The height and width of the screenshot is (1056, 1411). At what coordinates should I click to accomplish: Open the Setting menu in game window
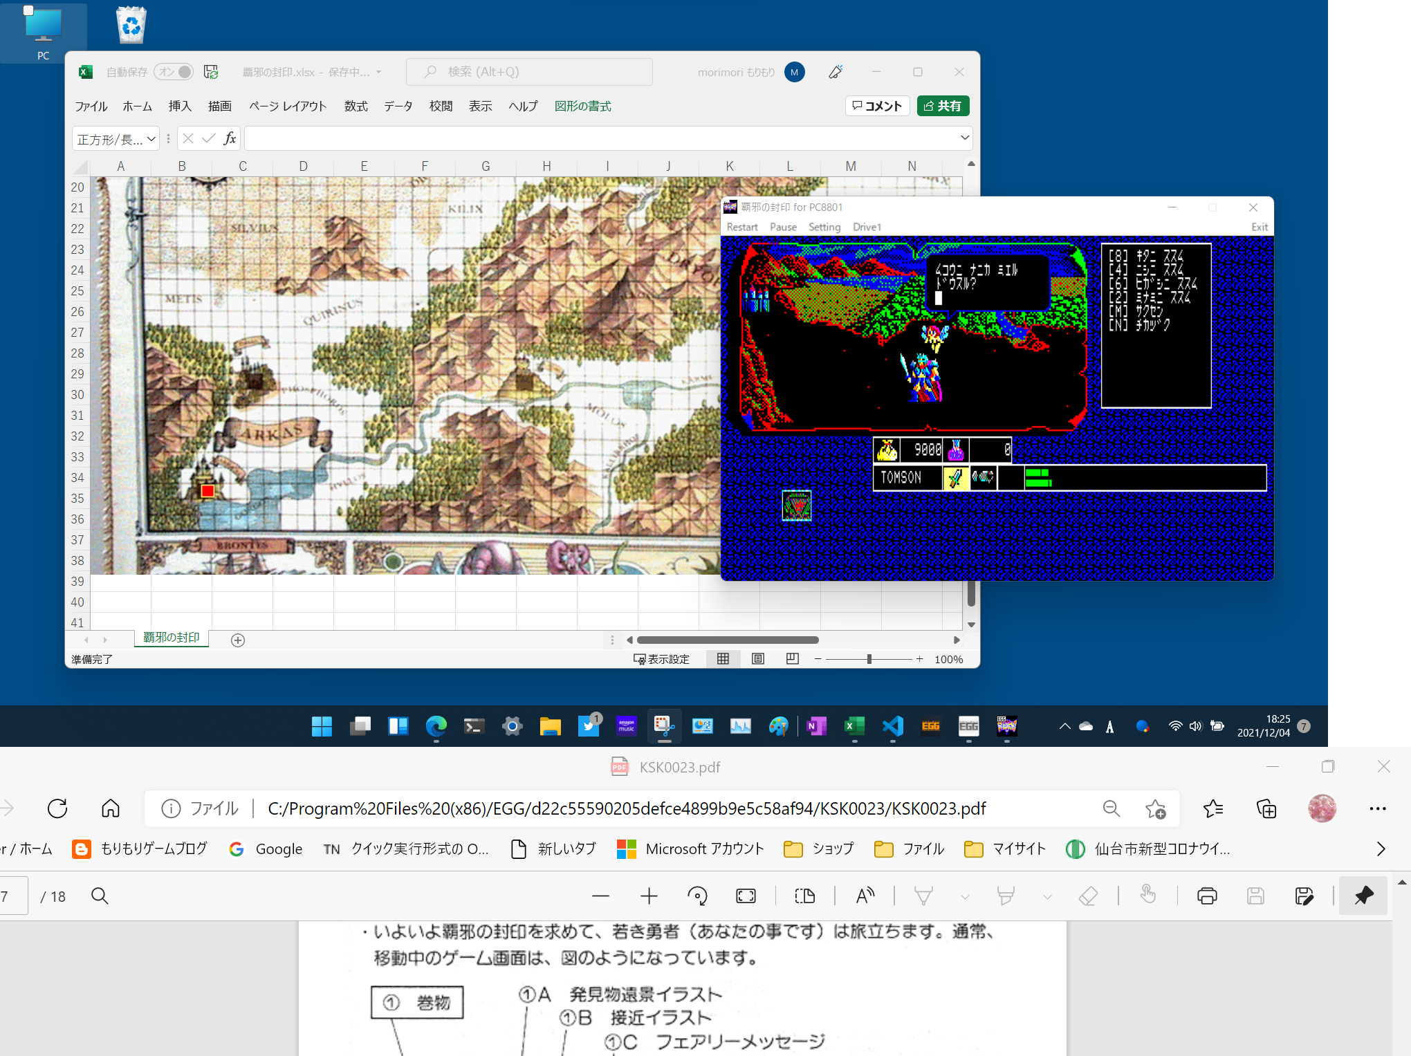(x=824, y=227)
